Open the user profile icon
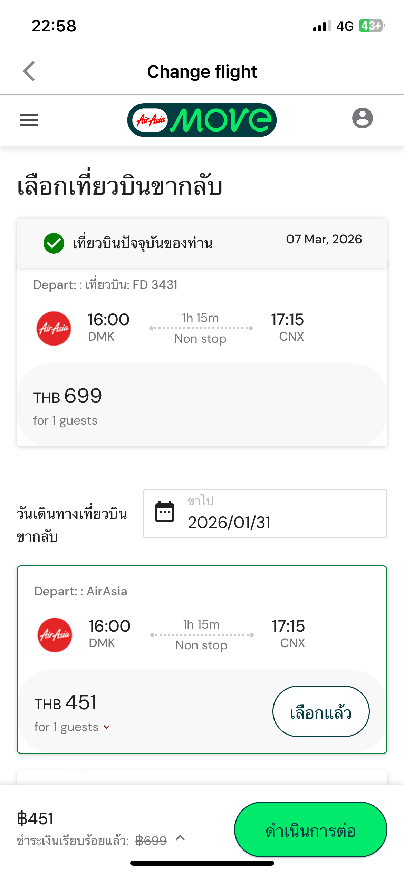The height and width of the screenshot is (874, 404). coord(362,118)
